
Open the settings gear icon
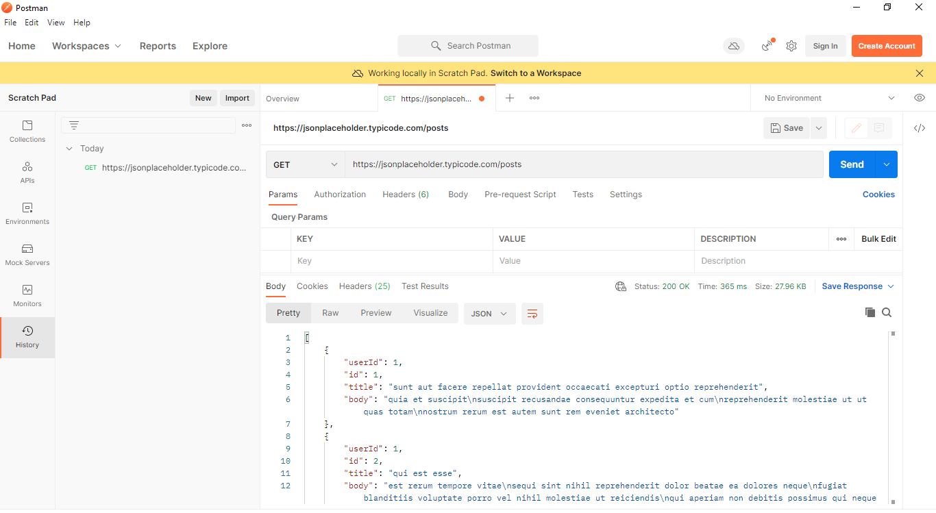click(x=791, y=46)
